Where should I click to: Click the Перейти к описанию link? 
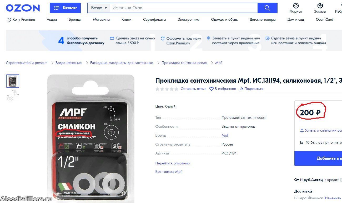pyautogui.click(x=173, y=163)
